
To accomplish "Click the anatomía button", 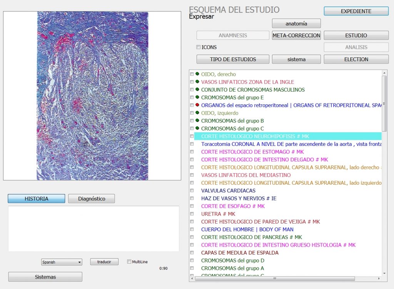I will pos(296,23).
